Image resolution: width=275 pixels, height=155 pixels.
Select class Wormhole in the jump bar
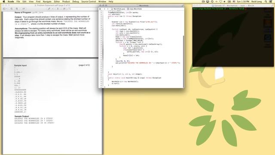[x=134, y=9]
